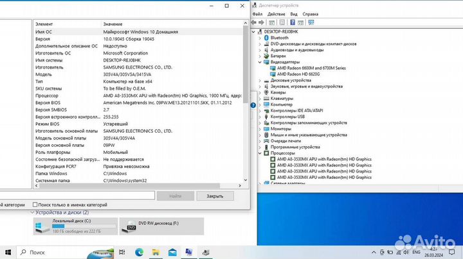Click the Back arrow in Device Manager toolbar

coord(253,22)
